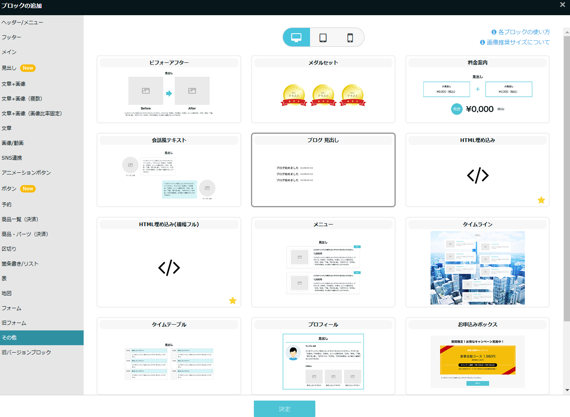Switch to desktop preview mode
Viewport: 570px width, 417px height.
click(296, 37)
